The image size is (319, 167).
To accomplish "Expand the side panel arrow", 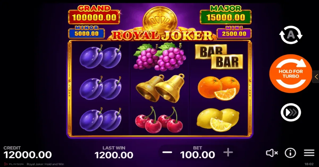I will point(316,77).
